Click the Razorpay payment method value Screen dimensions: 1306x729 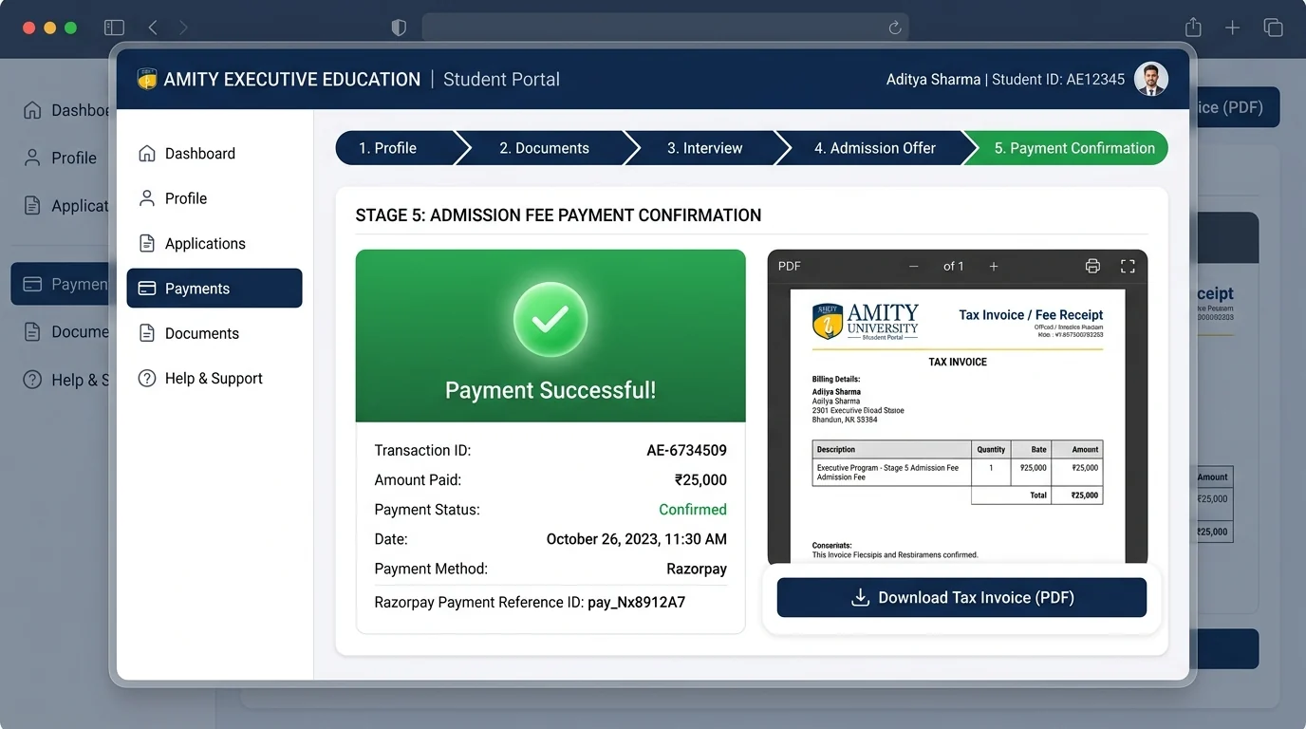[x=697, y=569]
